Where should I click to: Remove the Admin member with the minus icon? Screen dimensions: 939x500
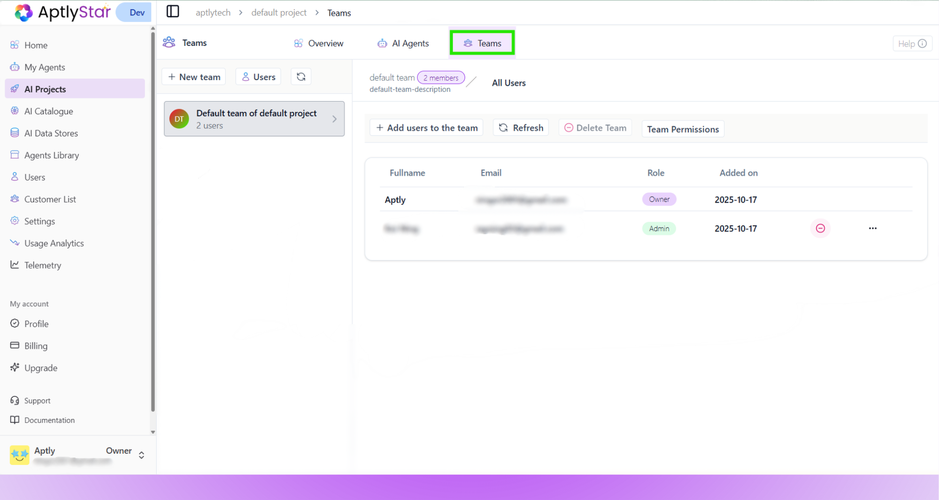point(820,228)
